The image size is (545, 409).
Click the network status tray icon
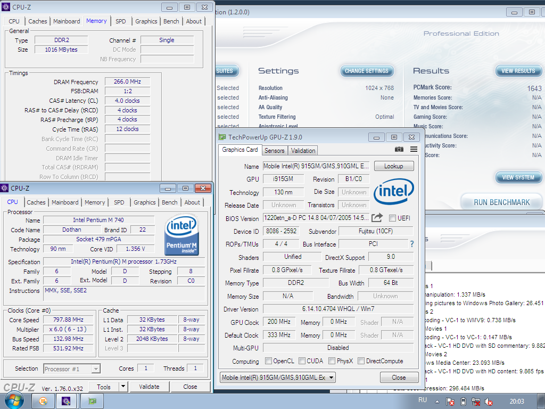476,402
